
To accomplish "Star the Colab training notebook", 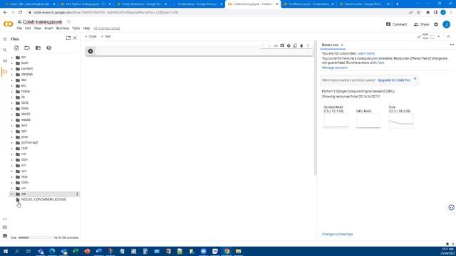I will 68,22.
